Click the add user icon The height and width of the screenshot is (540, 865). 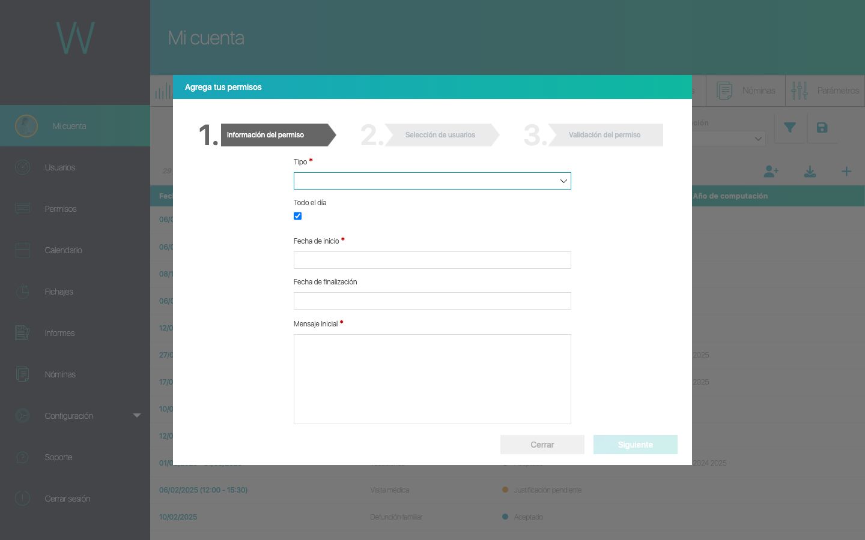point(771,172)
